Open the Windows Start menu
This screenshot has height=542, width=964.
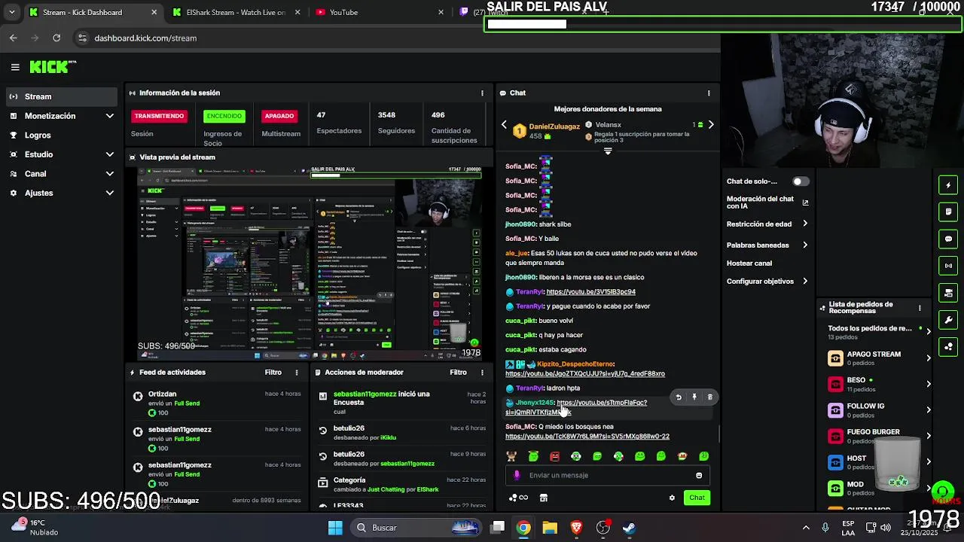tap(335, 528)
